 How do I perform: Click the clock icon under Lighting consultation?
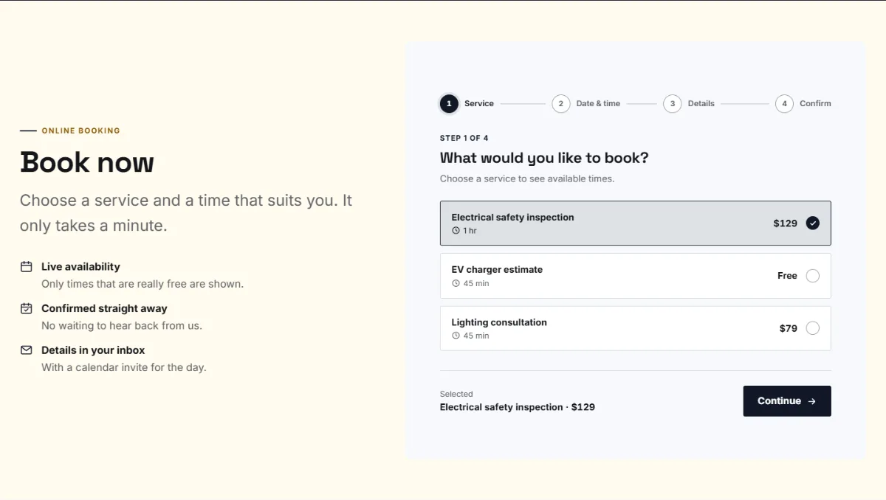point(456,336)
